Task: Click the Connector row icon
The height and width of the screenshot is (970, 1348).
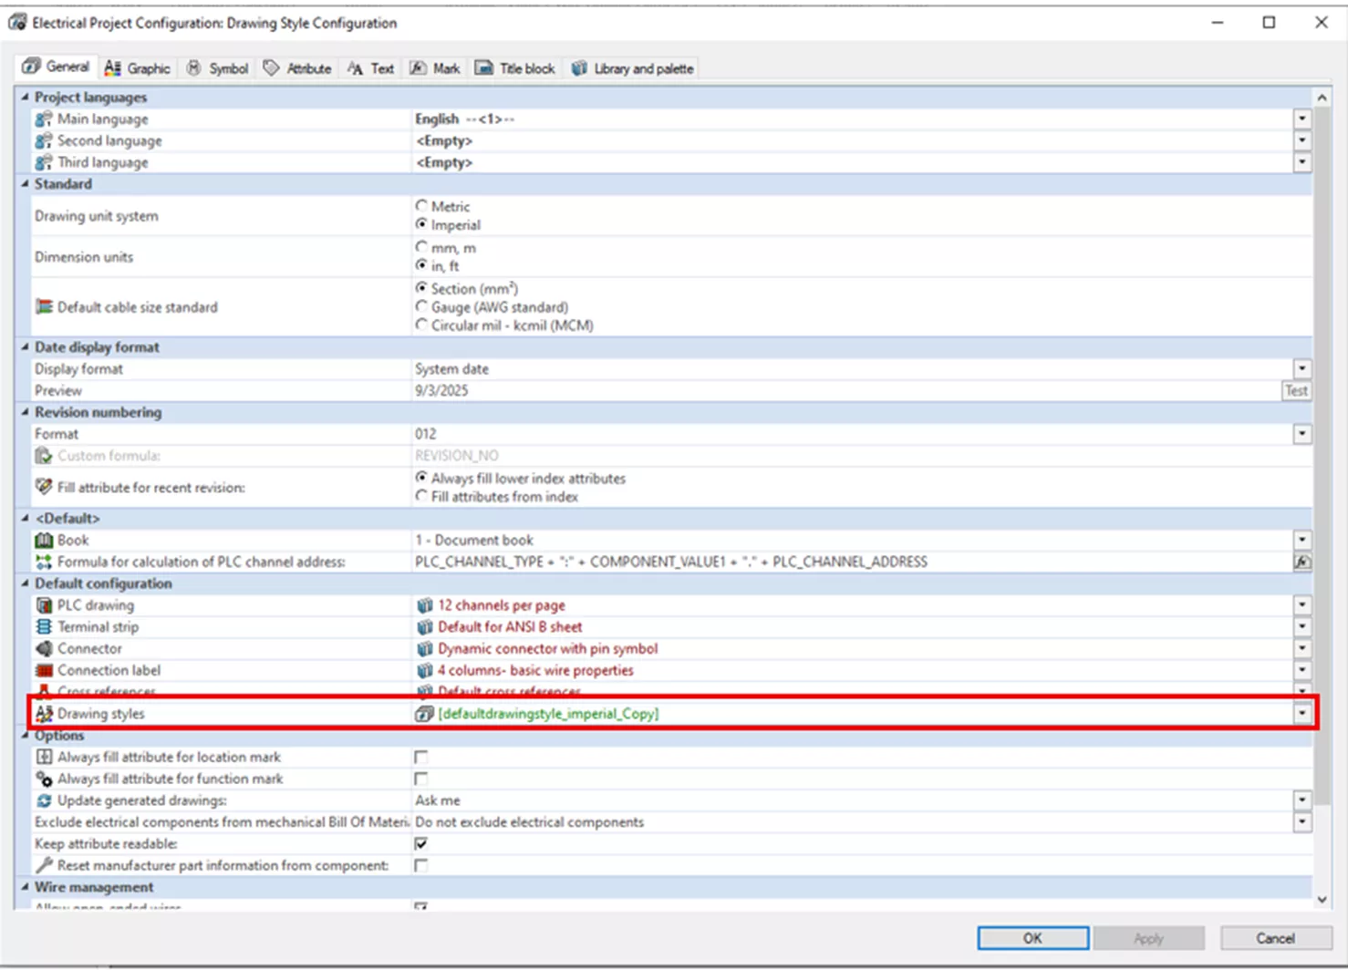Action: coord(43,648)
